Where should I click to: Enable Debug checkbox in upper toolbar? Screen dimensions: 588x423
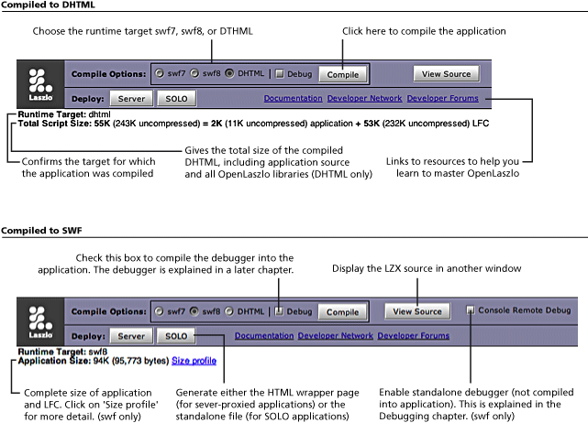(x=280, y=74)
